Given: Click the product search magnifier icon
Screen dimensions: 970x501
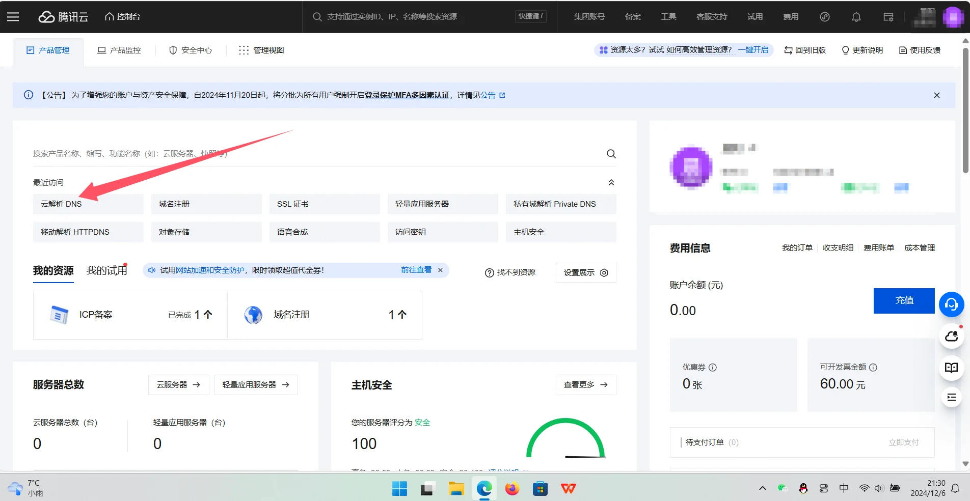Looking at the screenshot, I should [x=611, y=154].
